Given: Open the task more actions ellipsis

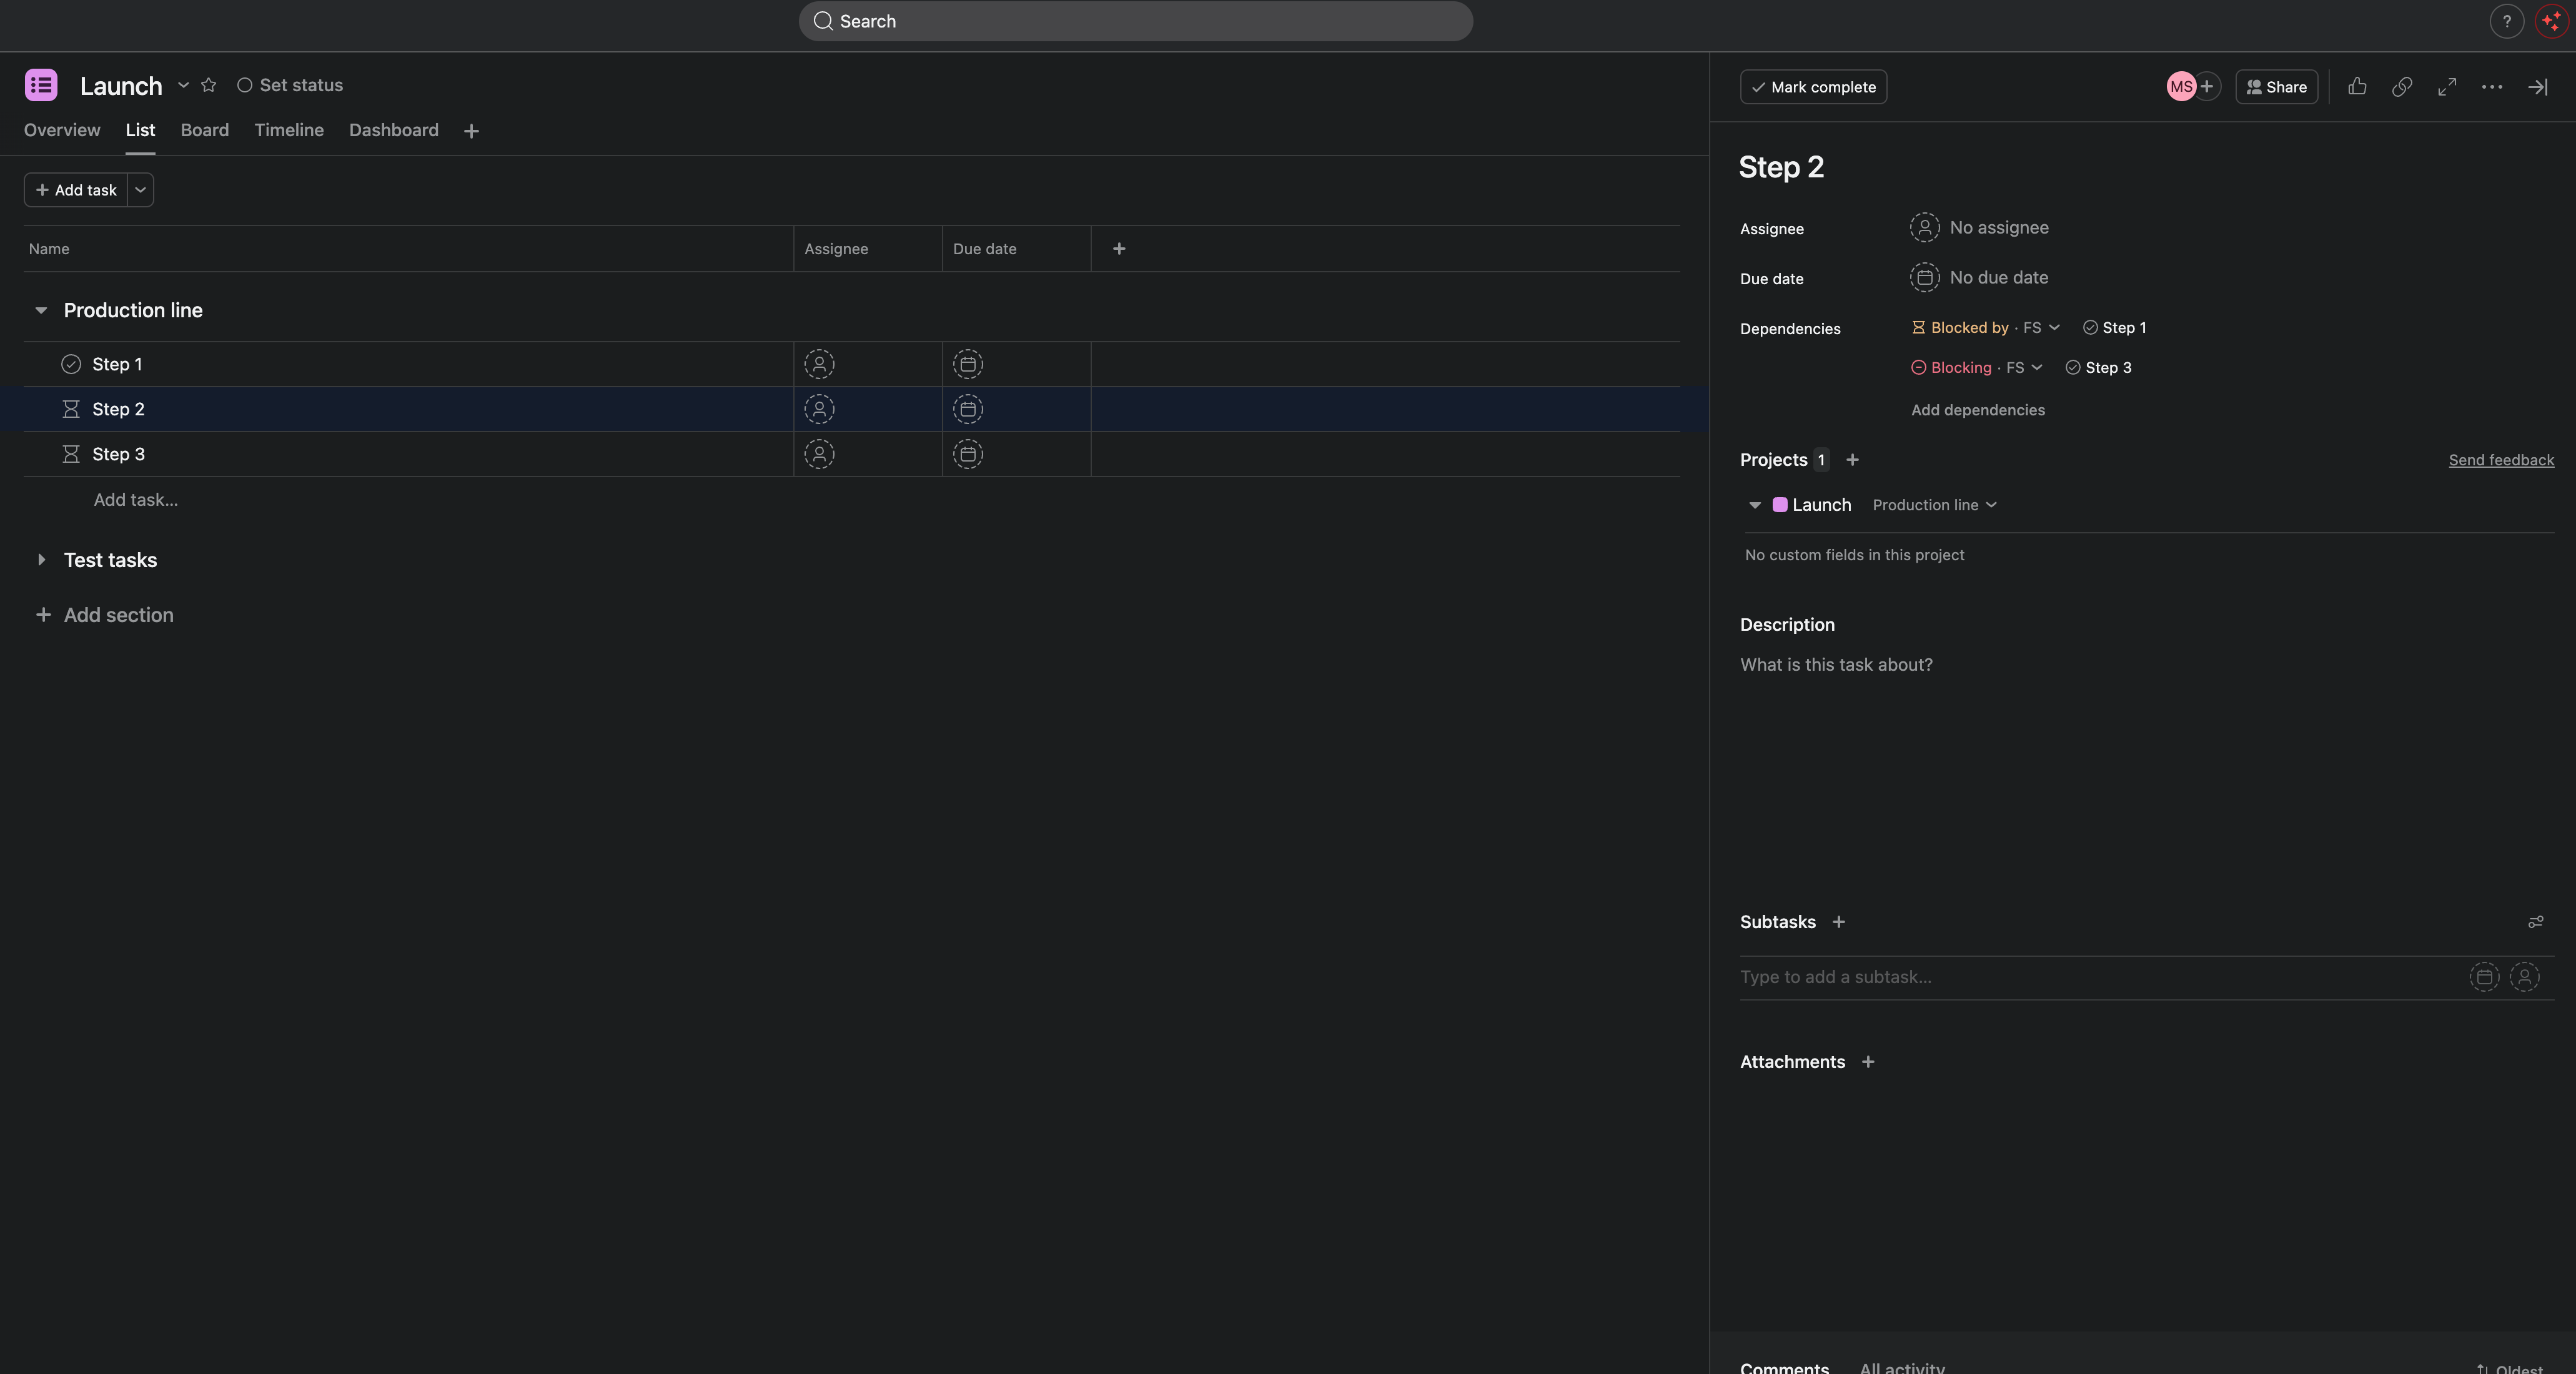Looking at the screenshot, I should click(2492, 87).
